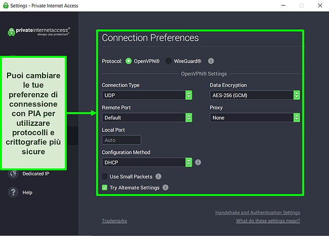Click the Local Port input field
Image resolution: width=329 pixels, height=236 pixels.
point(121,140)
